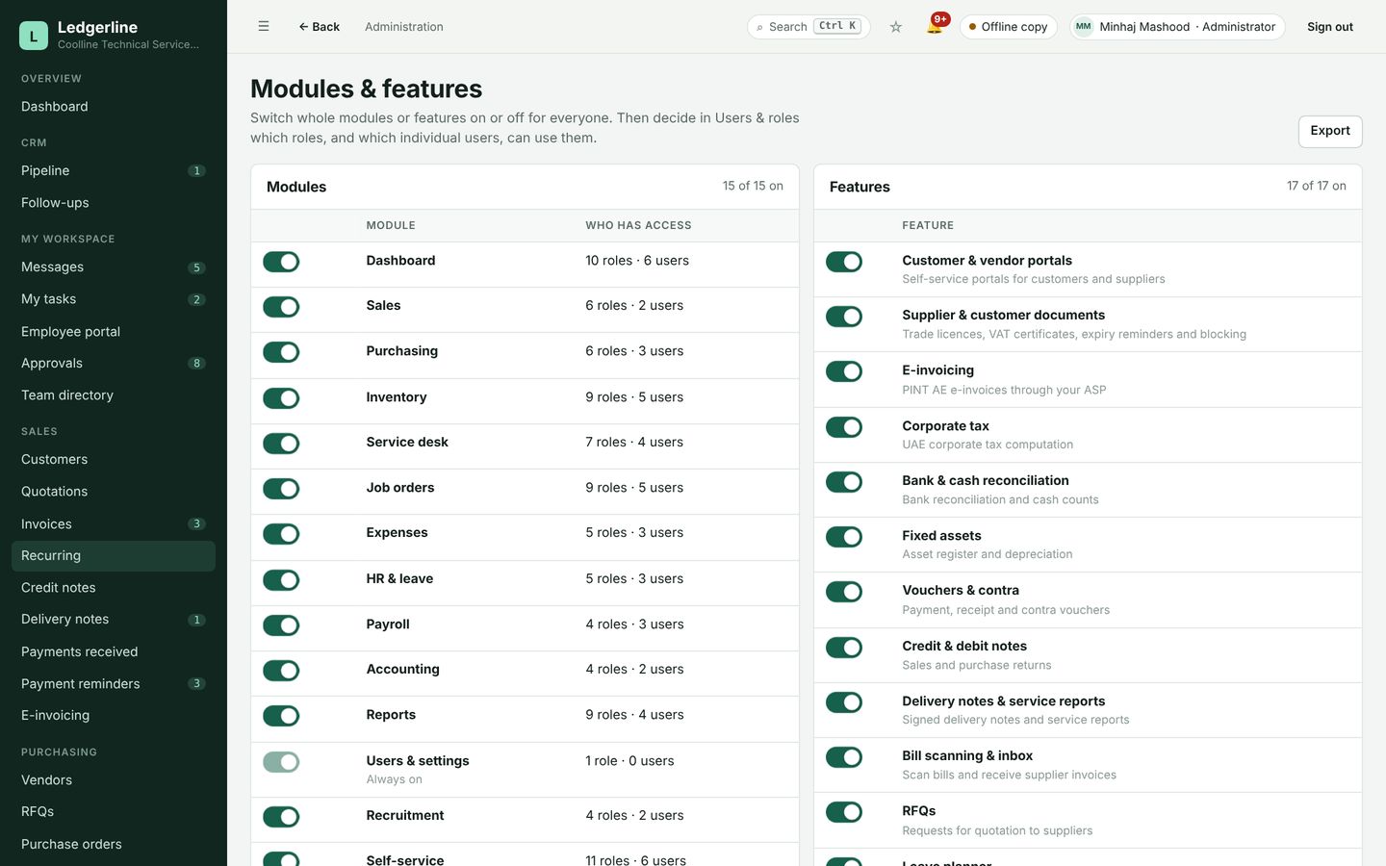Open Vendors under Purchasing

[x=114, y=779]
